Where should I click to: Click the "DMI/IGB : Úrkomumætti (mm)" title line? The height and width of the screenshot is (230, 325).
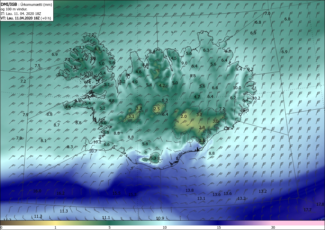[27, 4]
